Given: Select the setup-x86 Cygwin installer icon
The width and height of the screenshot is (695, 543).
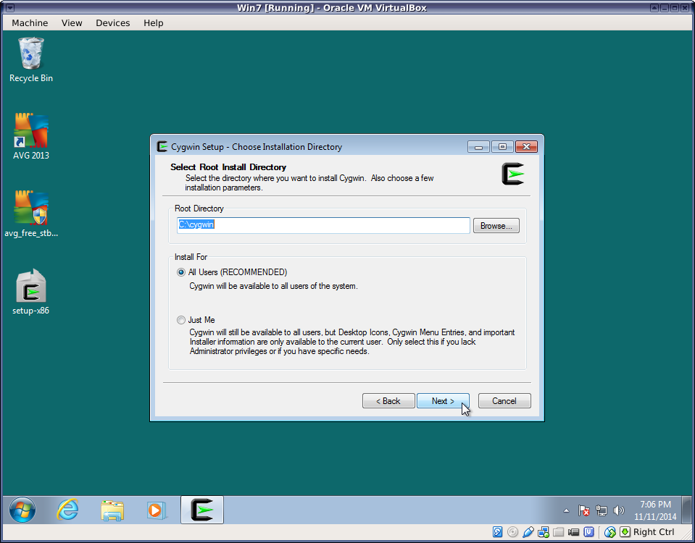Looking at the screenshot, I should pyautogui.click(x=31, y=292).
